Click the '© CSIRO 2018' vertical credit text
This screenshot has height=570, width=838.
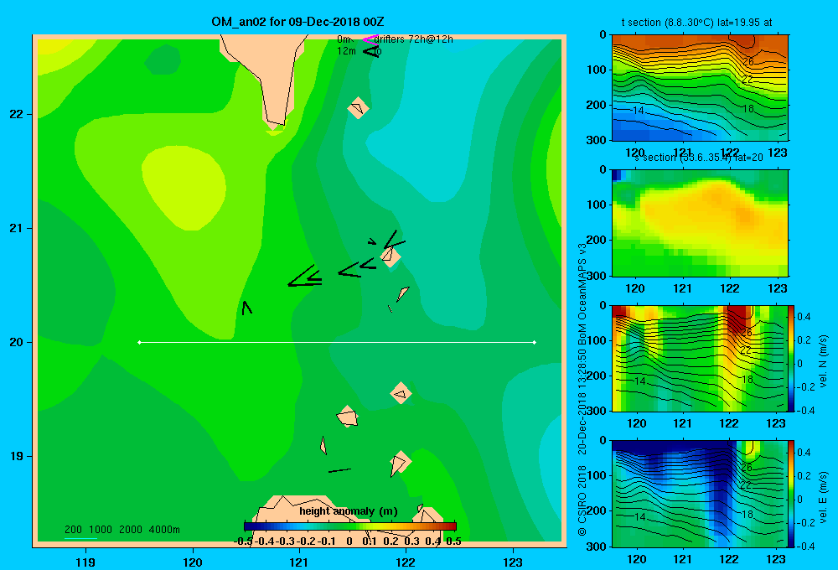click(582, 500)
